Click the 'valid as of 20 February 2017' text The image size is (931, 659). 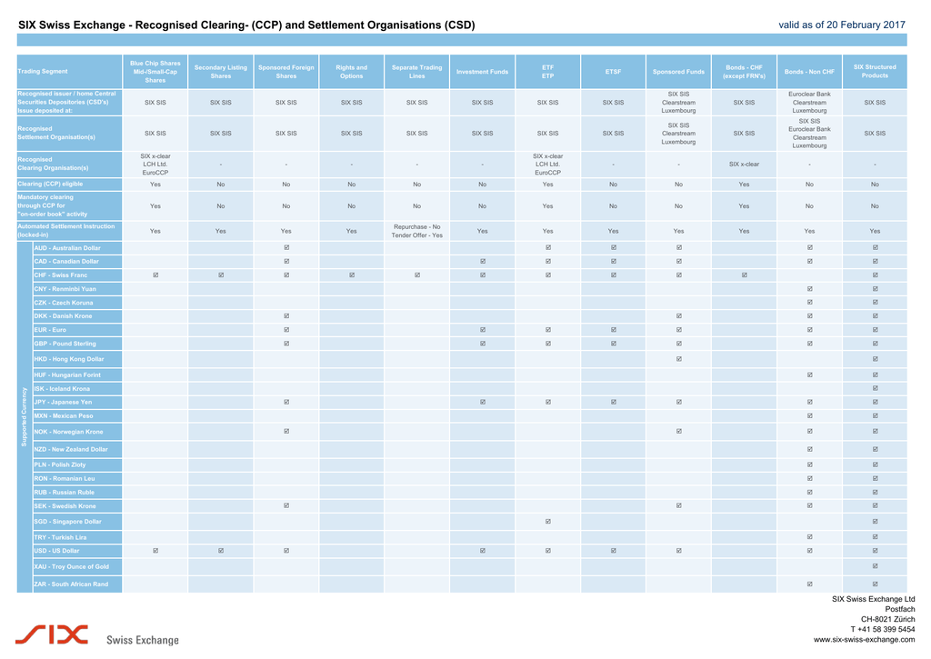click(842, 25)
